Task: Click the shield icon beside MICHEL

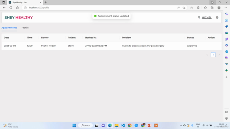Action: point(199,18)
